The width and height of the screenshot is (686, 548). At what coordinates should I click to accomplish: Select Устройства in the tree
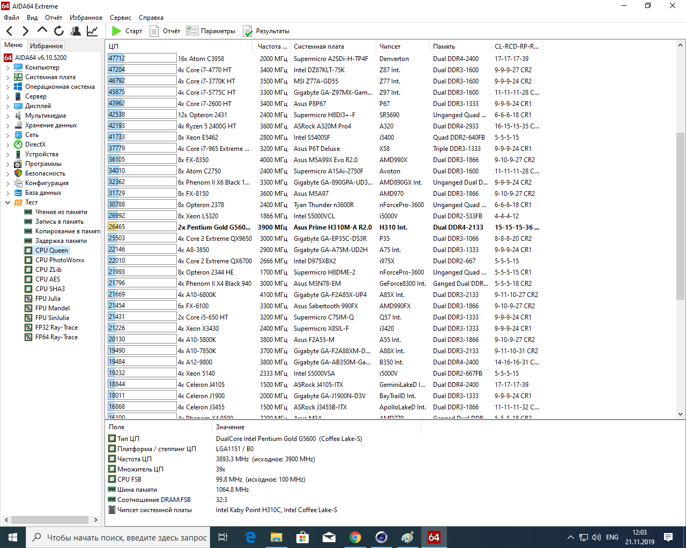coord(41,154)
